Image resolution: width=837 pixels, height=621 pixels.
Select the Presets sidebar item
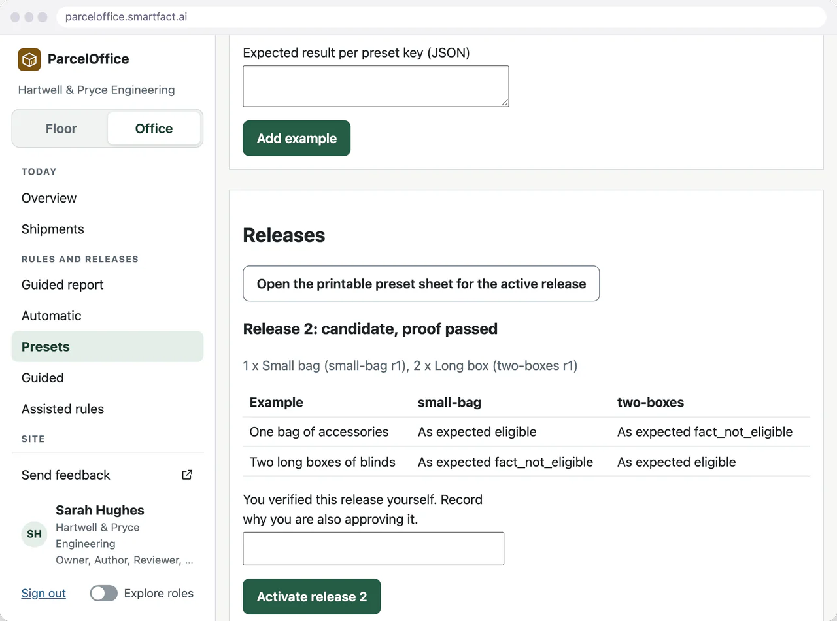pos(108,347)
